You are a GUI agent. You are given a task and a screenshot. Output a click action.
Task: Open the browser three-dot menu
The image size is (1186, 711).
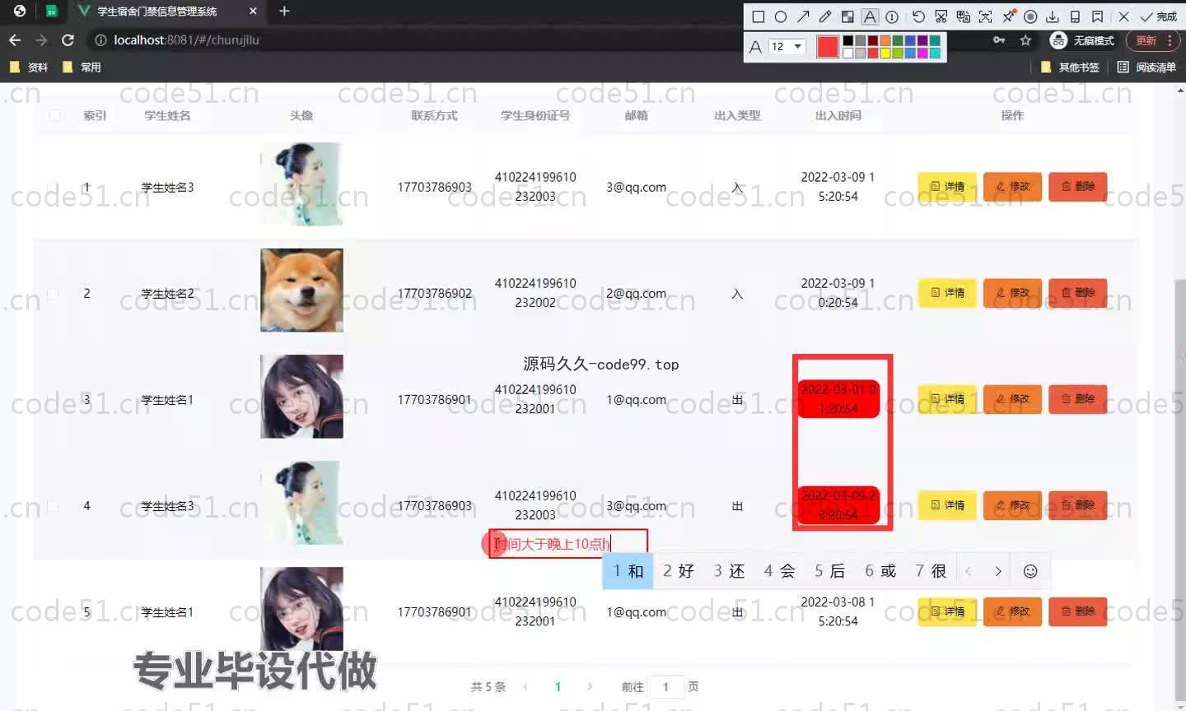click(x=1170, y=40)
